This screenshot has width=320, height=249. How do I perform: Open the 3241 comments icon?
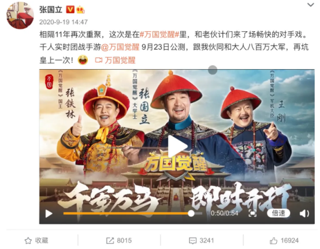201,241
